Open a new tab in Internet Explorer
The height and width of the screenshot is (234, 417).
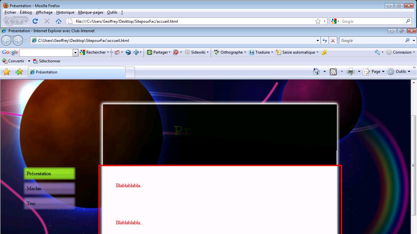pos(130,72)
